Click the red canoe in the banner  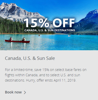17,41
